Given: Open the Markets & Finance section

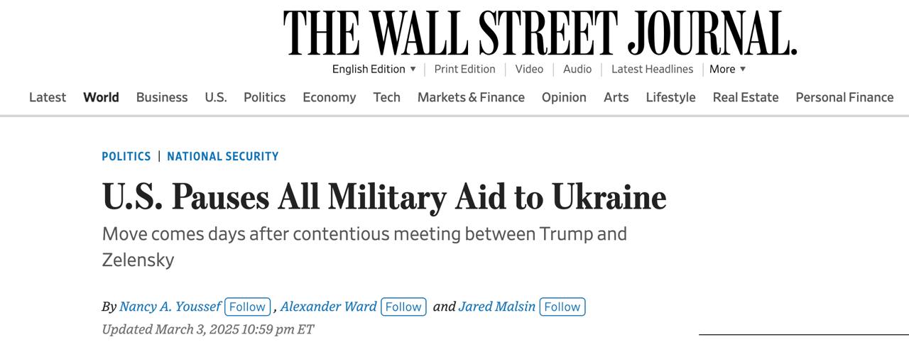Looking at the screenshot, I should 471,97.
